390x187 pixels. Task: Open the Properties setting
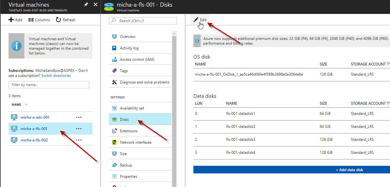[140, 177]
